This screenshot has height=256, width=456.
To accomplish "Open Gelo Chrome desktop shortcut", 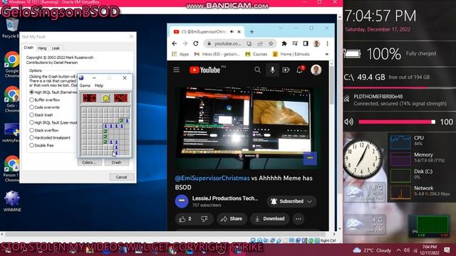I will point(12,100).
